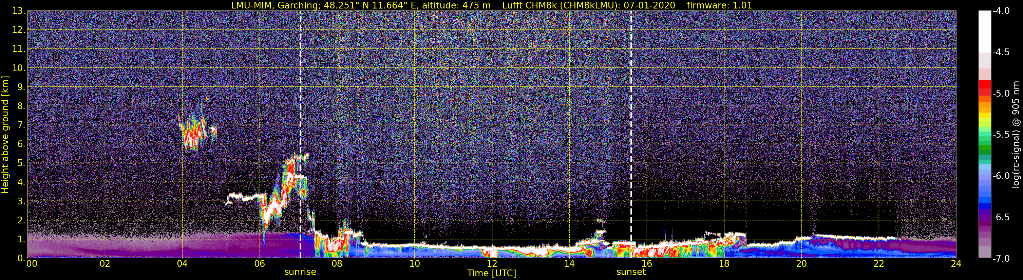
Task: Click the '24' time axis tick label
Action: tap(956, 264)
